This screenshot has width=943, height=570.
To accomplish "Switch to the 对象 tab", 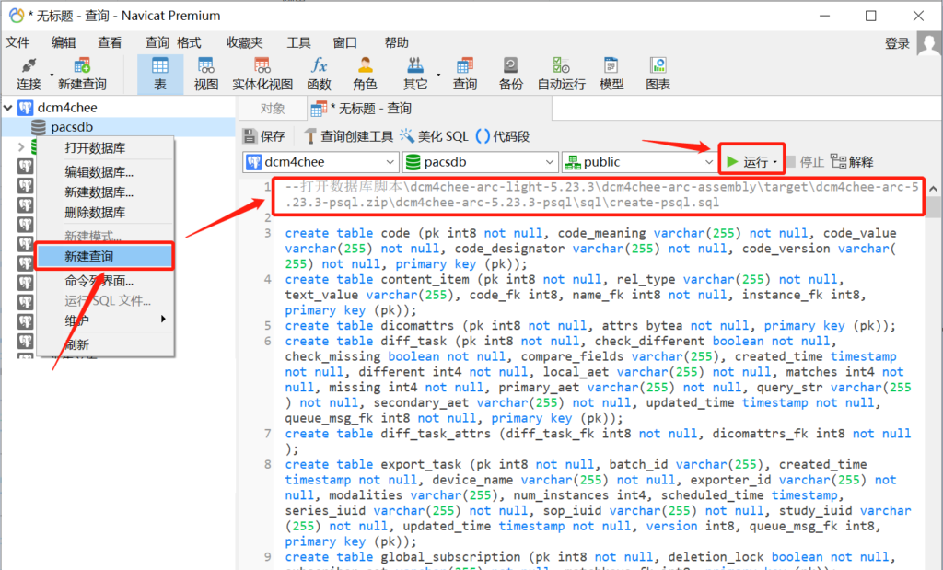I will [x=273, y=108].
